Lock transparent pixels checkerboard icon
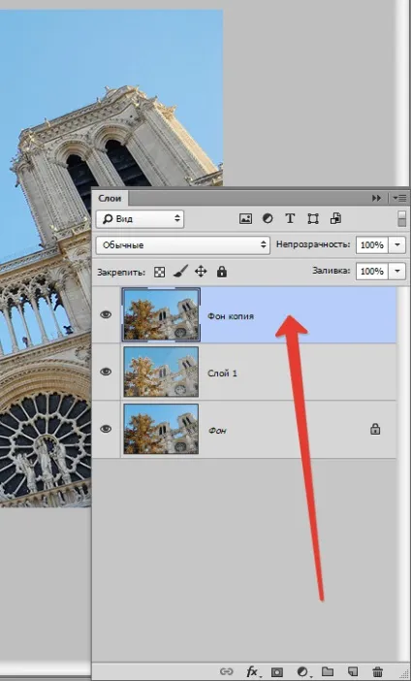Viewport: 411px width, 681px height. pyautogui.click(x=160, y=273)
